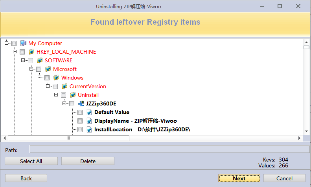This screenshot has width=311, height=187.
Task: Check the Uninstall key checkbox
Action: click(63, 95)
